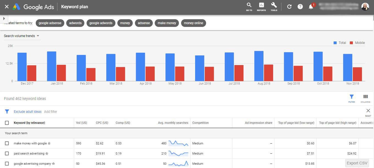
Task: Click the 'Found 462 keyword ideas' text
Action: 25,99
